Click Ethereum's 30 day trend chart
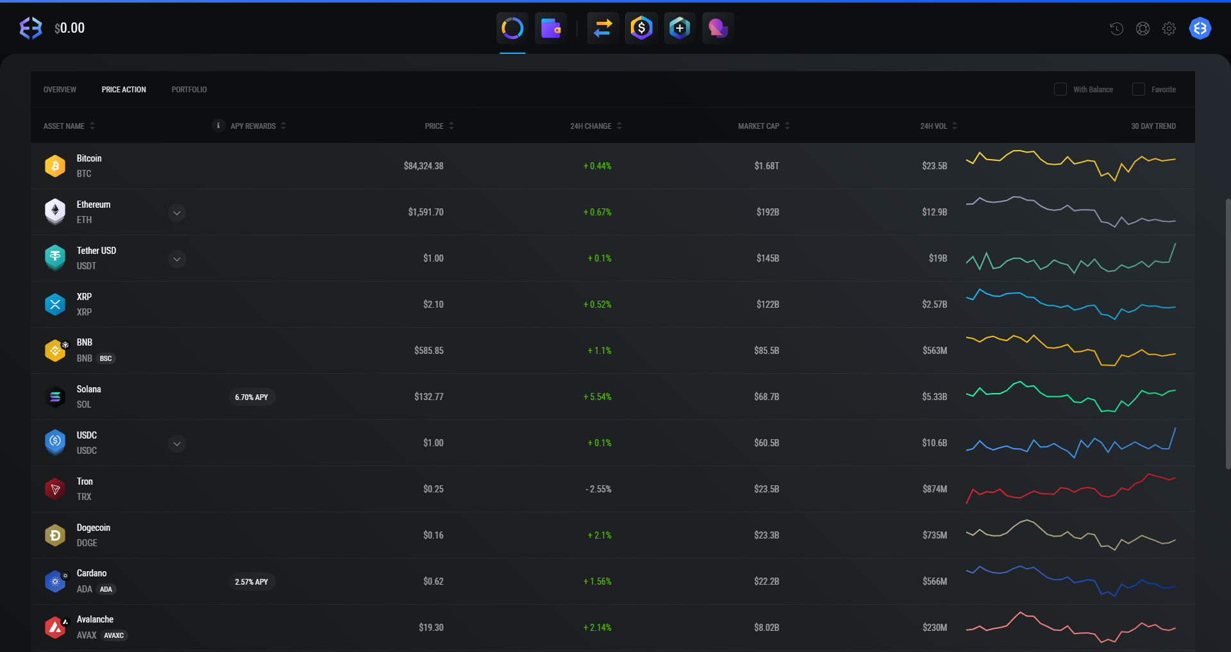The image size is (1231, 652). (x=1071, y=212)
